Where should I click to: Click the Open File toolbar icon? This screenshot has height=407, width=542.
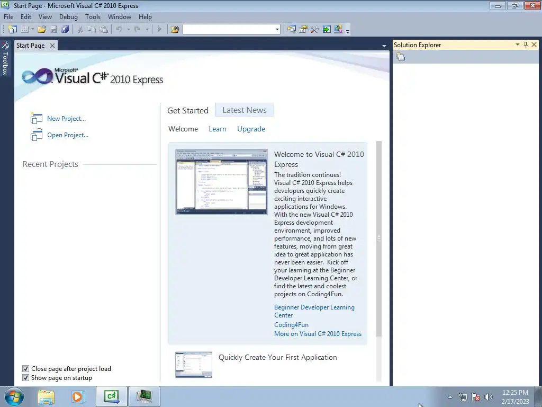(x=42, y=30)
